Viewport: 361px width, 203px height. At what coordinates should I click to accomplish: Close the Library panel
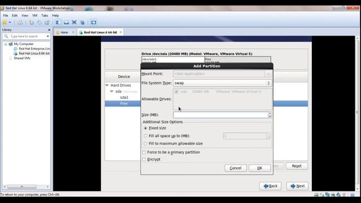coord(49,30)
